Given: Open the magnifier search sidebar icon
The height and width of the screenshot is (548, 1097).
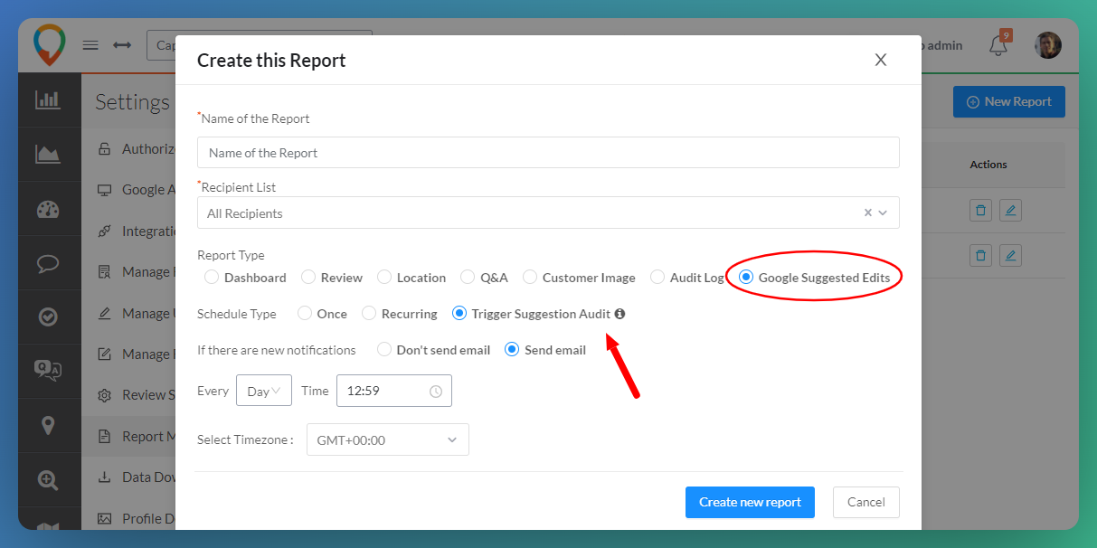Looking at the screenshot, I should point(48,480).
